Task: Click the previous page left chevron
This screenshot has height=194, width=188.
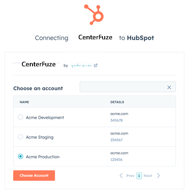Action: [x=121, y=176]
